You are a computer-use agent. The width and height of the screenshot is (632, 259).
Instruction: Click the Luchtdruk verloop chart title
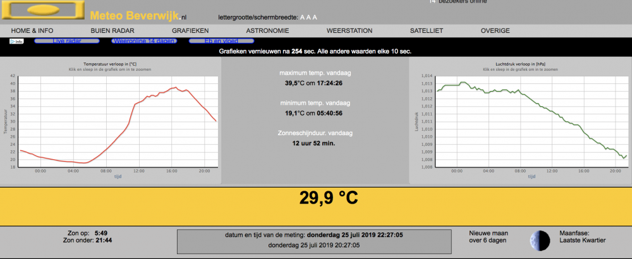(x=521, y=64)
